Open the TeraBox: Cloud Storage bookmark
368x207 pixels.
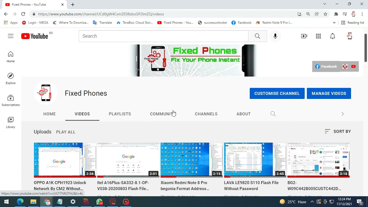135,22
